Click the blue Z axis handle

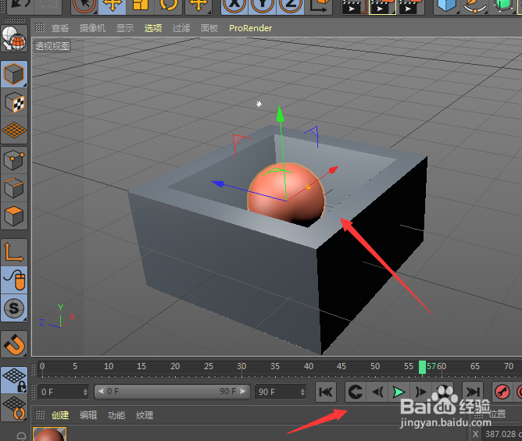(x=218, y=183)
